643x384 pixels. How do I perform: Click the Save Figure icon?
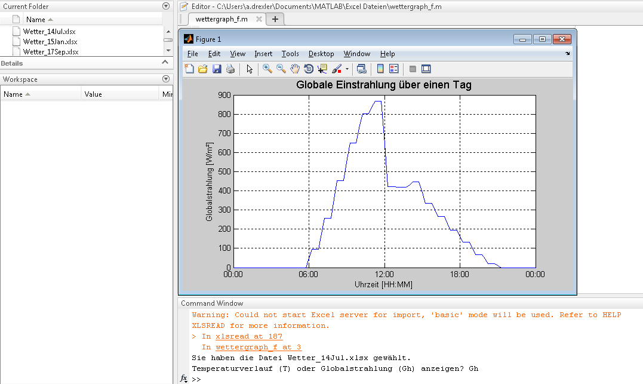tap(217, 69)
